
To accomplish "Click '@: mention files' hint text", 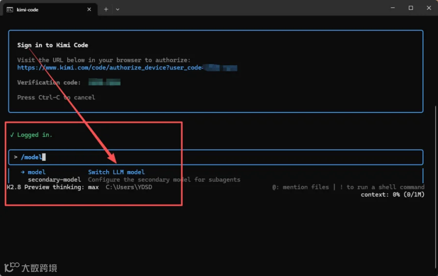I will click(300, 187).
